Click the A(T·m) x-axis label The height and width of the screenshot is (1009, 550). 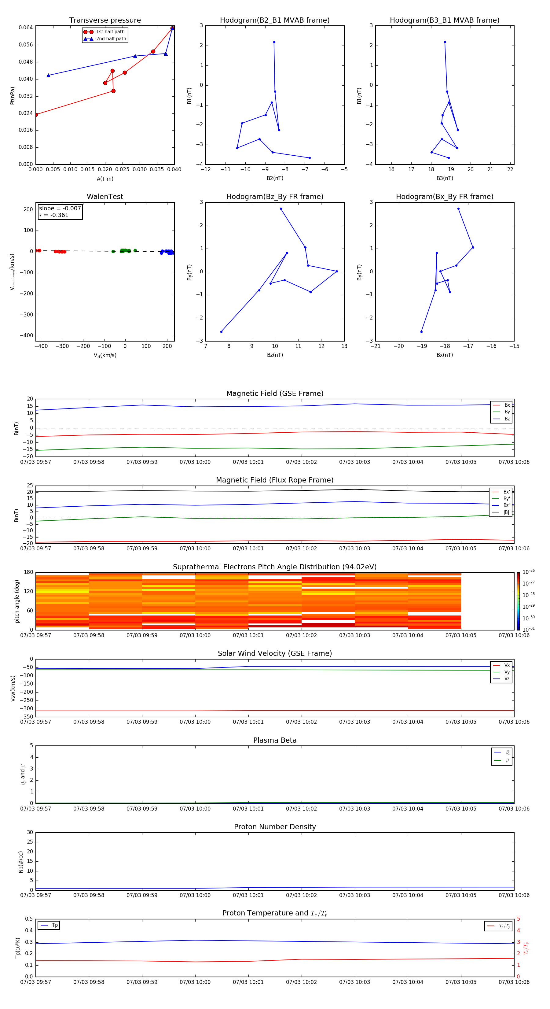105,179
